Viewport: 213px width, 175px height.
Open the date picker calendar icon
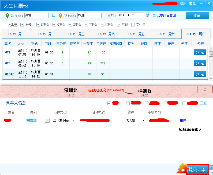(148, 15)
